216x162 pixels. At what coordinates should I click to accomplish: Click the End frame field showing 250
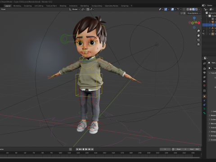coord(194,149)
